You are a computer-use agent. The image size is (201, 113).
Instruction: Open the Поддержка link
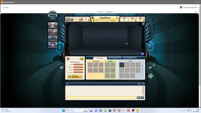[x=109, y=12]
